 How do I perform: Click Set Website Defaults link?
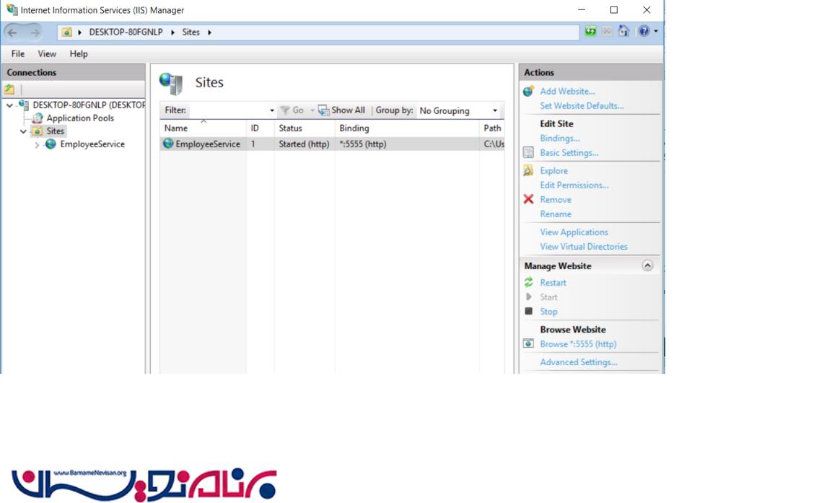[582, 105]
